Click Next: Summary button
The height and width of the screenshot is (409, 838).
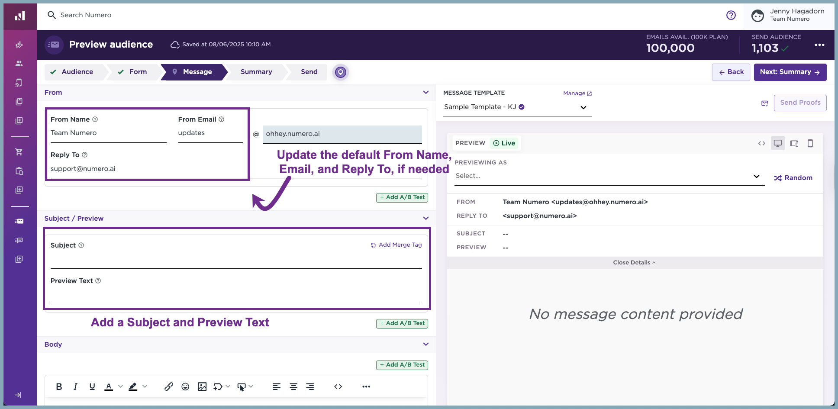click(790, 72)
